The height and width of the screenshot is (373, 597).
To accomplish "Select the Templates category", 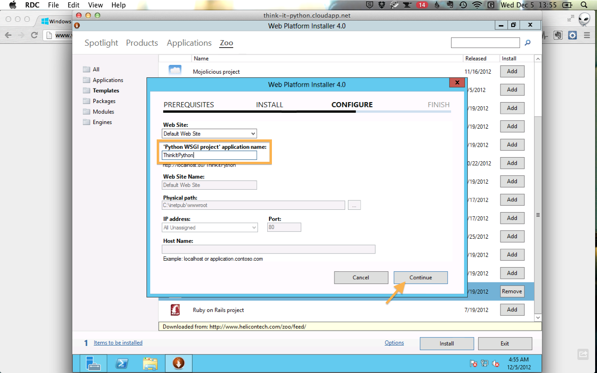I will 106,90.
